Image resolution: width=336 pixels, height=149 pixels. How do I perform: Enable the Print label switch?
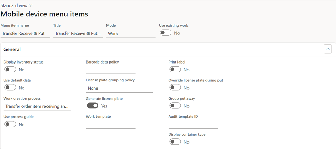pos(175,69)
